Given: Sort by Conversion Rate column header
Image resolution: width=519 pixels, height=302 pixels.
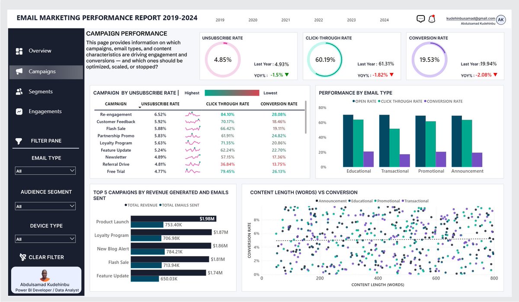Looking at the screenshot, I should coord(279,104).
